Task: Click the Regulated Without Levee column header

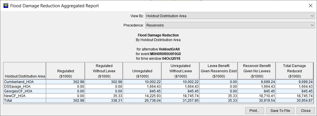Action: 104,71
